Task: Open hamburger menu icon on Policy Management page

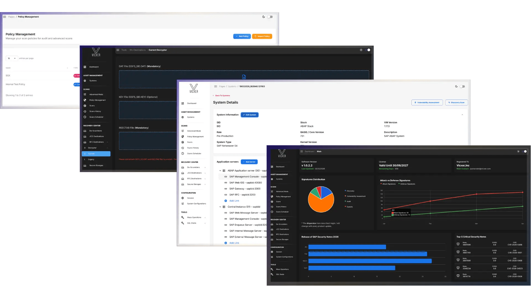Action: coord(4,17)
